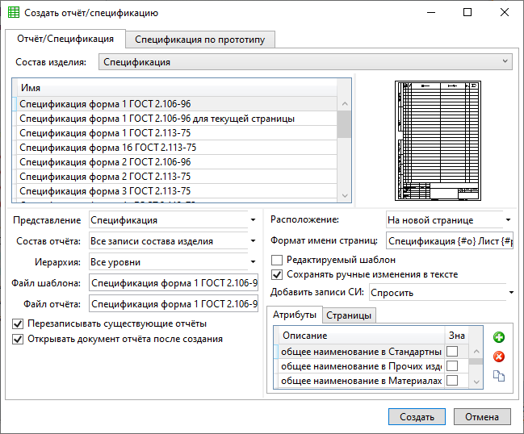The width and height of the screenshot is (524, 434).
Task: Select the 'Атрибуты' tab
Action: coord(295,315)
